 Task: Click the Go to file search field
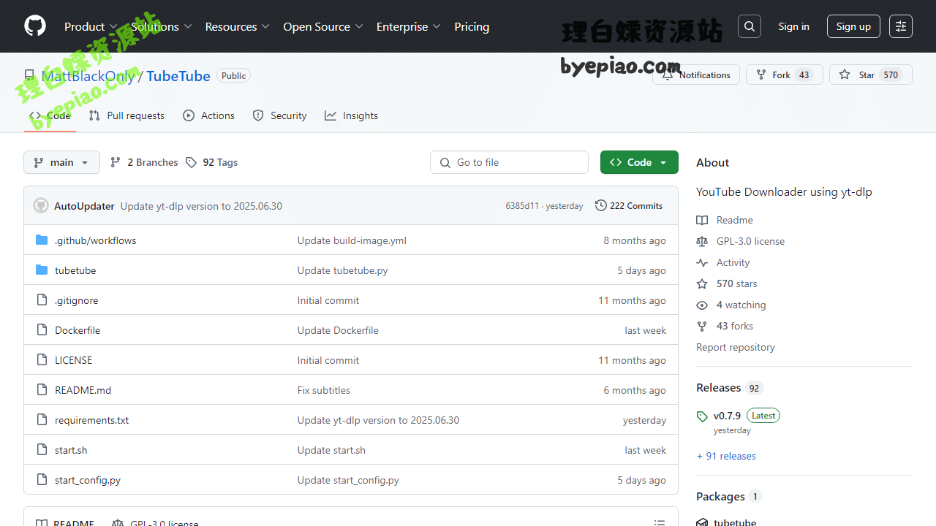tap(509, 162)
